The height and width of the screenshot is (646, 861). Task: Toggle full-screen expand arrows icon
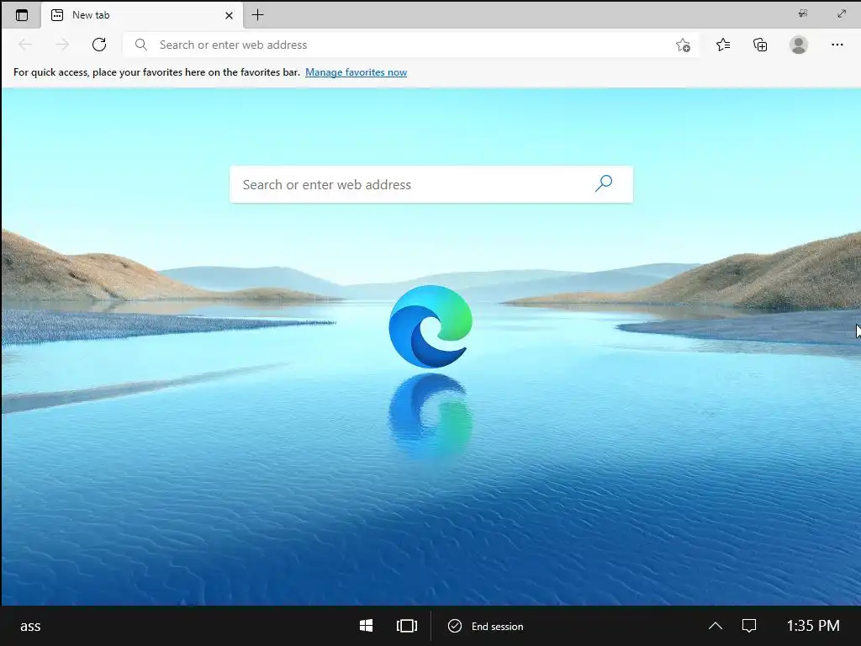click(x=841, y=13)
